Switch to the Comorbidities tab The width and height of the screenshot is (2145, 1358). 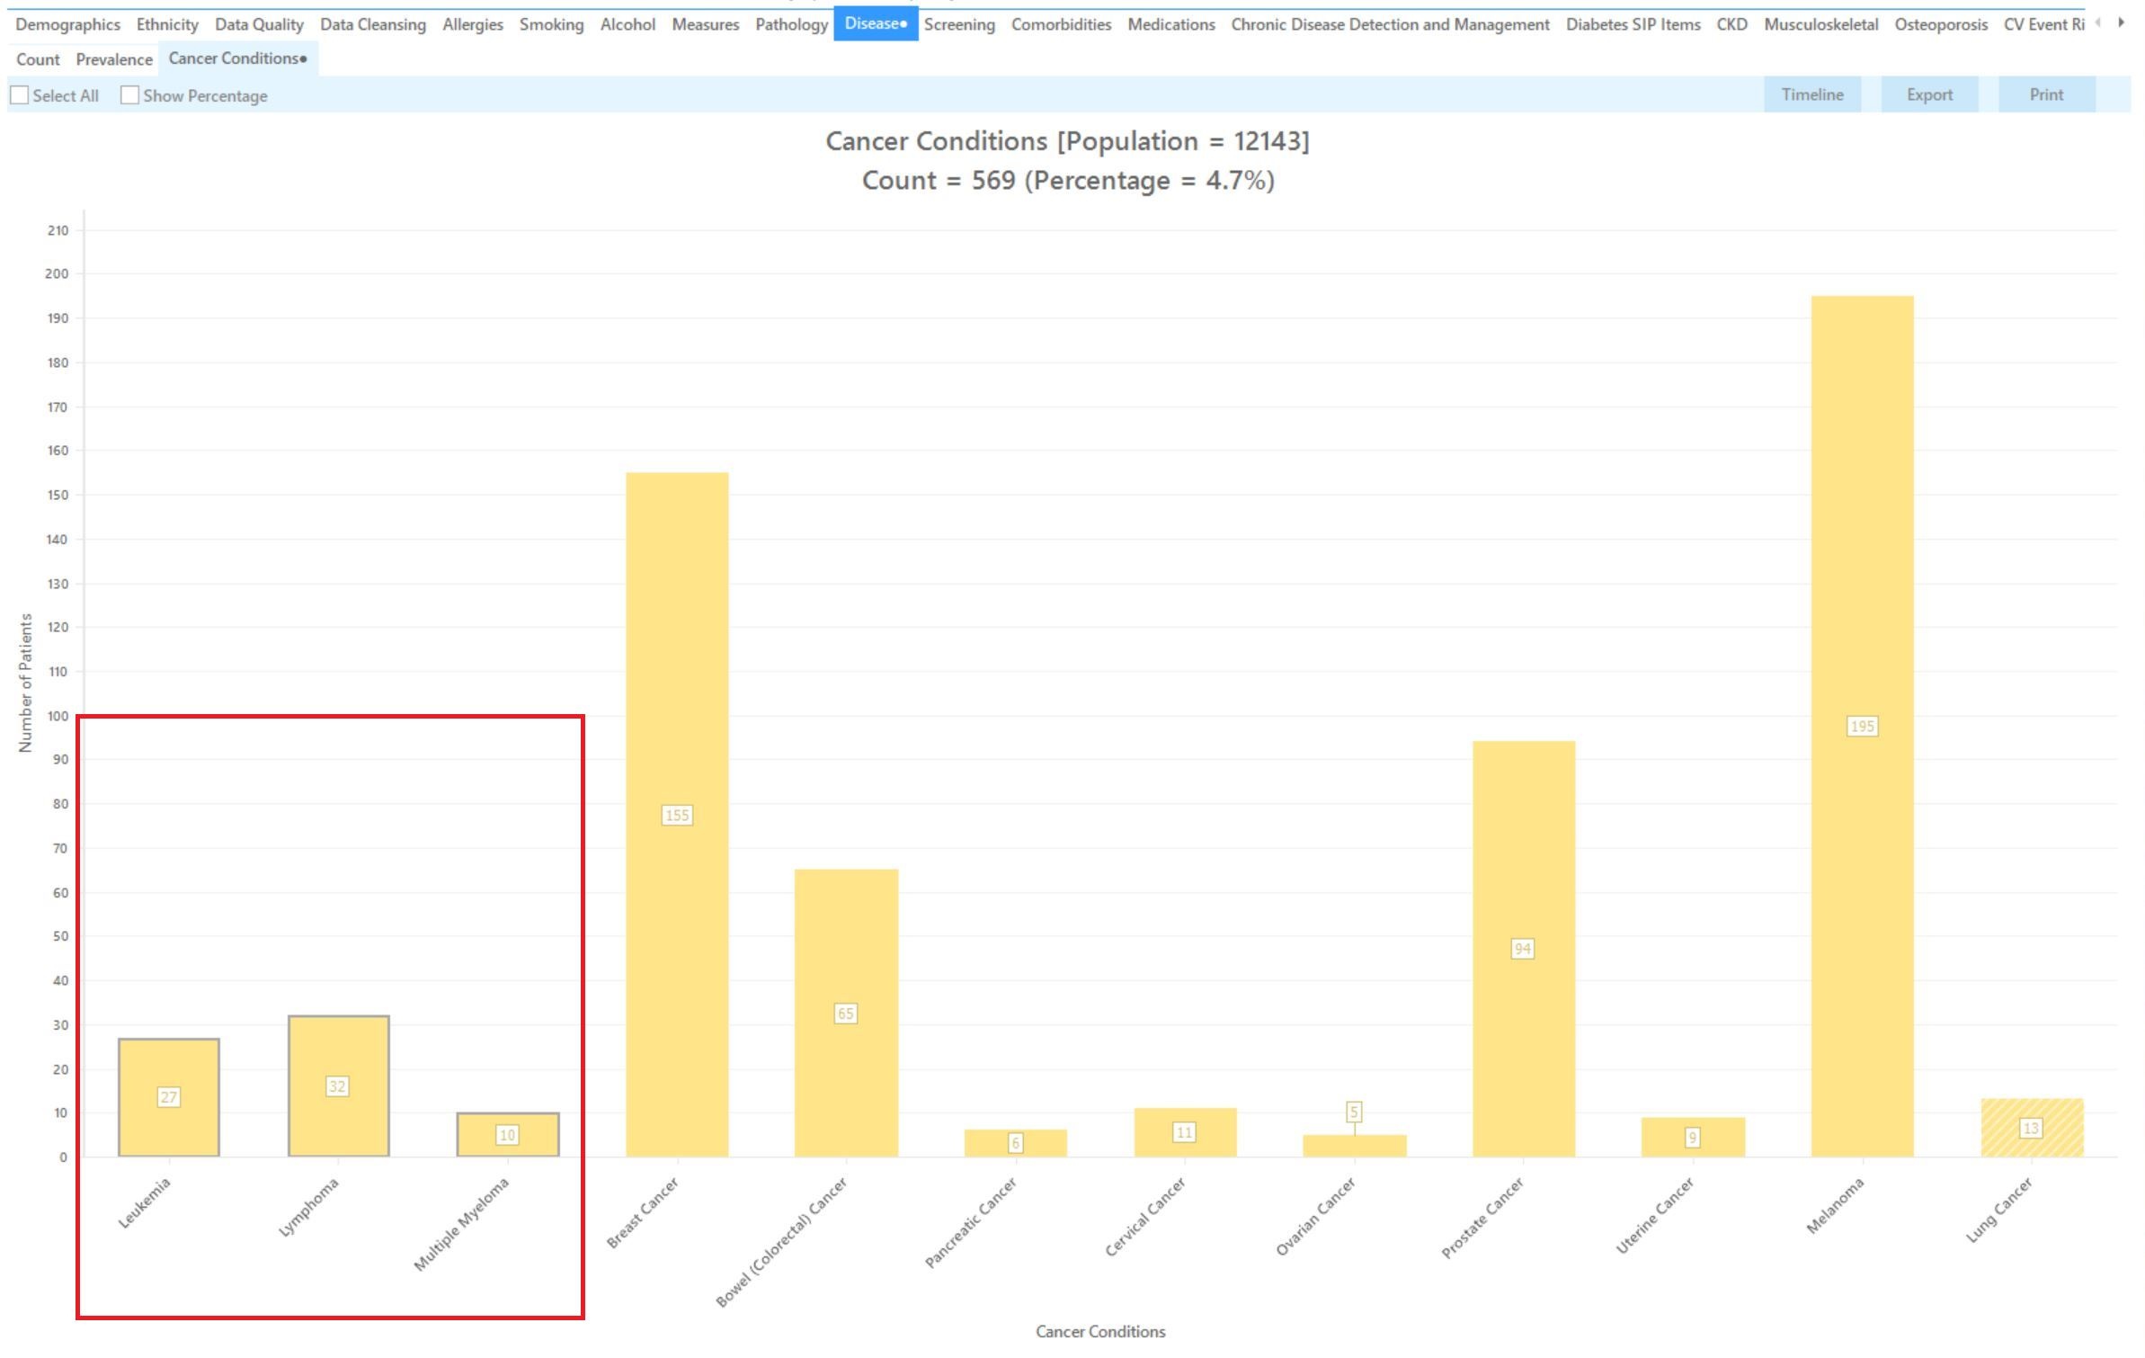pyautogui.click(x=1061, y=24)
